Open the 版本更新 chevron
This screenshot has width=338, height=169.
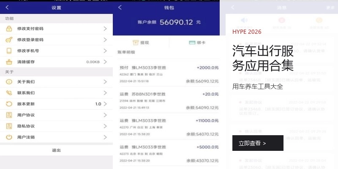point(105,104)
